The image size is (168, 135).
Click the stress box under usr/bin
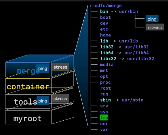pos(155,27)
